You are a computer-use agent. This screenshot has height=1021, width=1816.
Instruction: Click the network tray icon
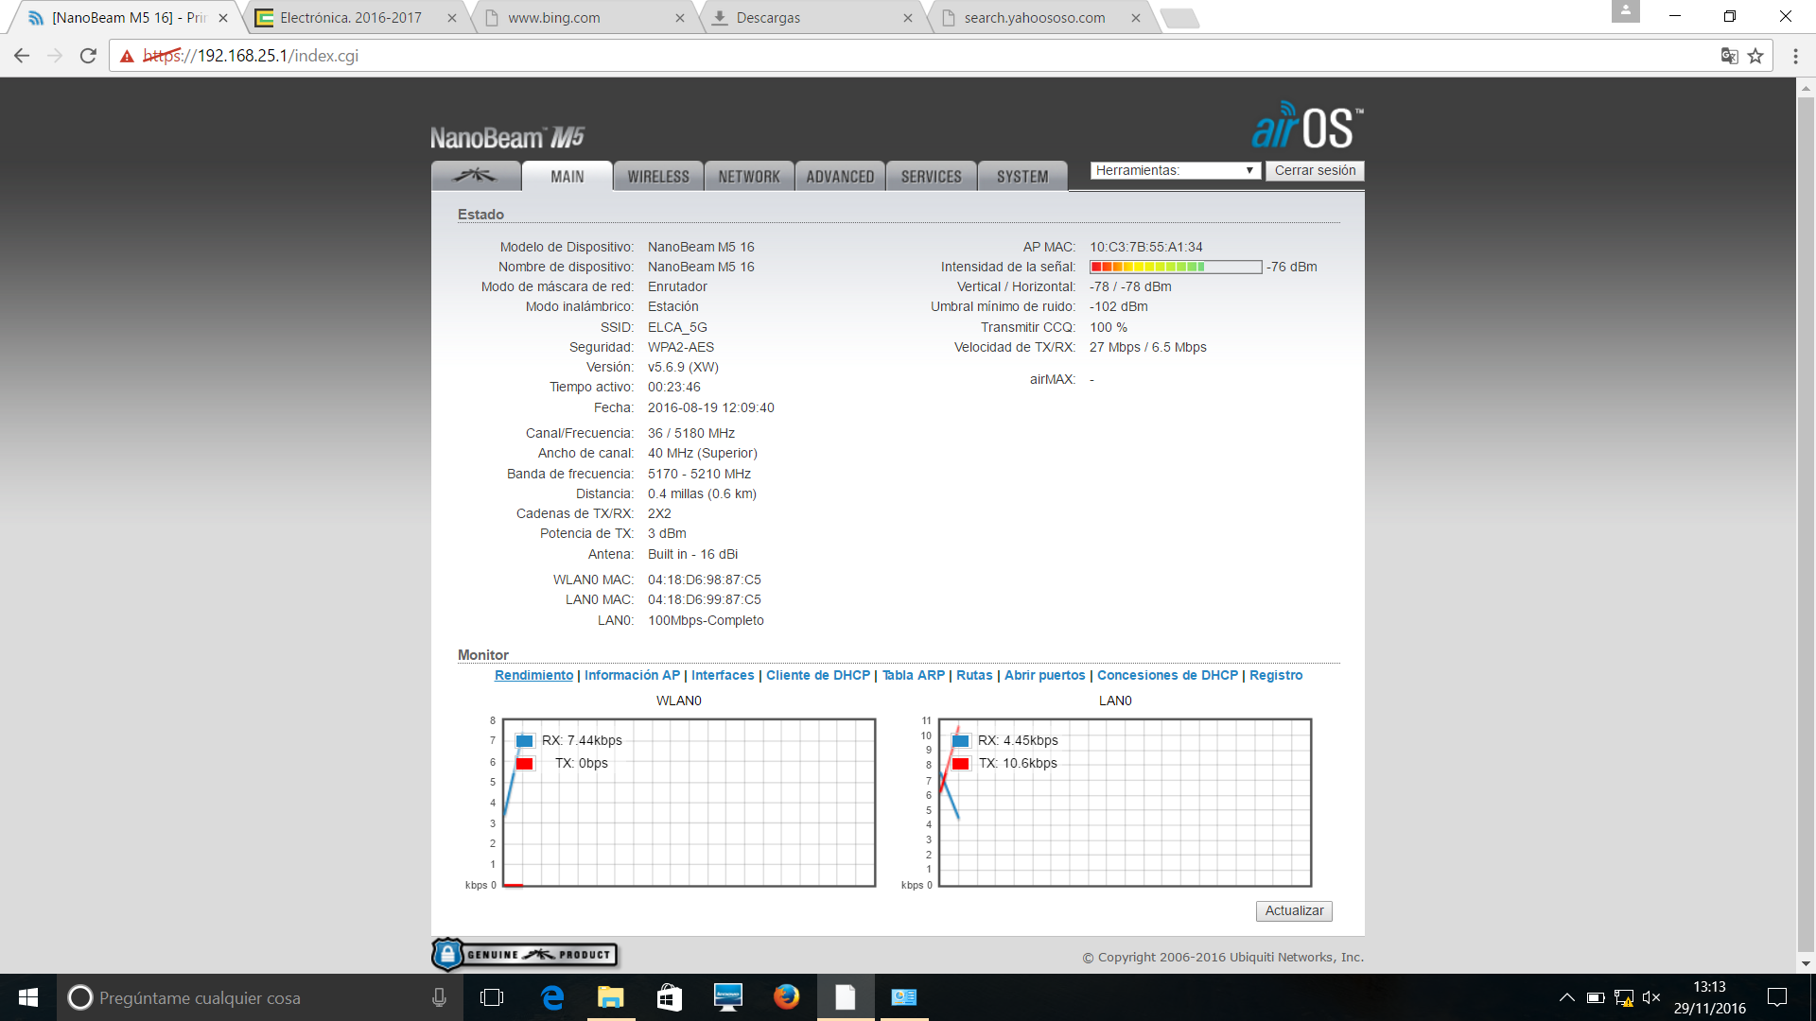(1624, 997)
